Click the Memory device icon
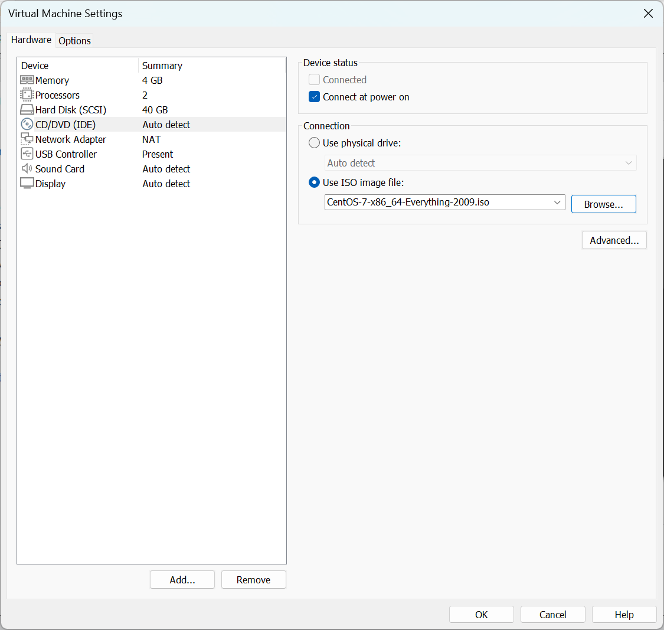664x630 pixels. click(x=27, y=80)
